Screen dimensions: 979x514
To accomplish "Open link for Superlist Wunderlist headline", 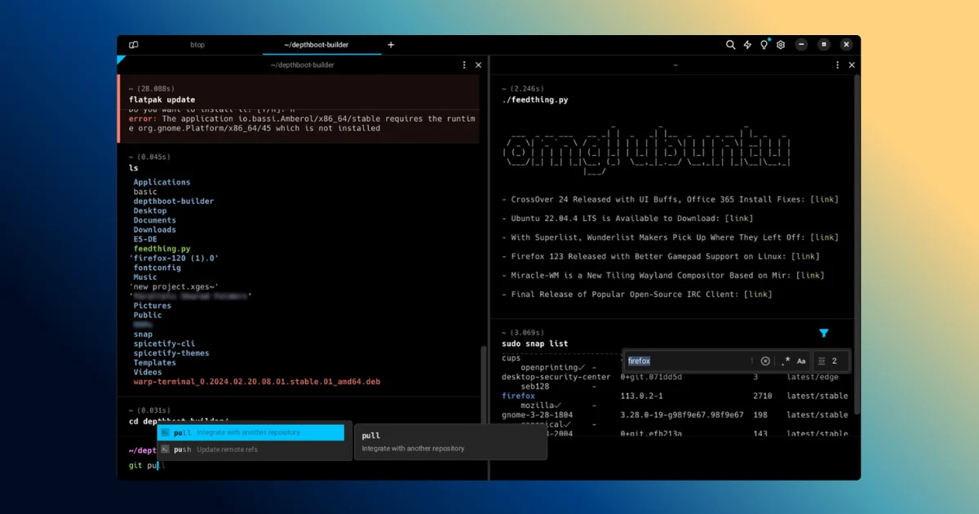I will coord(824,237).
